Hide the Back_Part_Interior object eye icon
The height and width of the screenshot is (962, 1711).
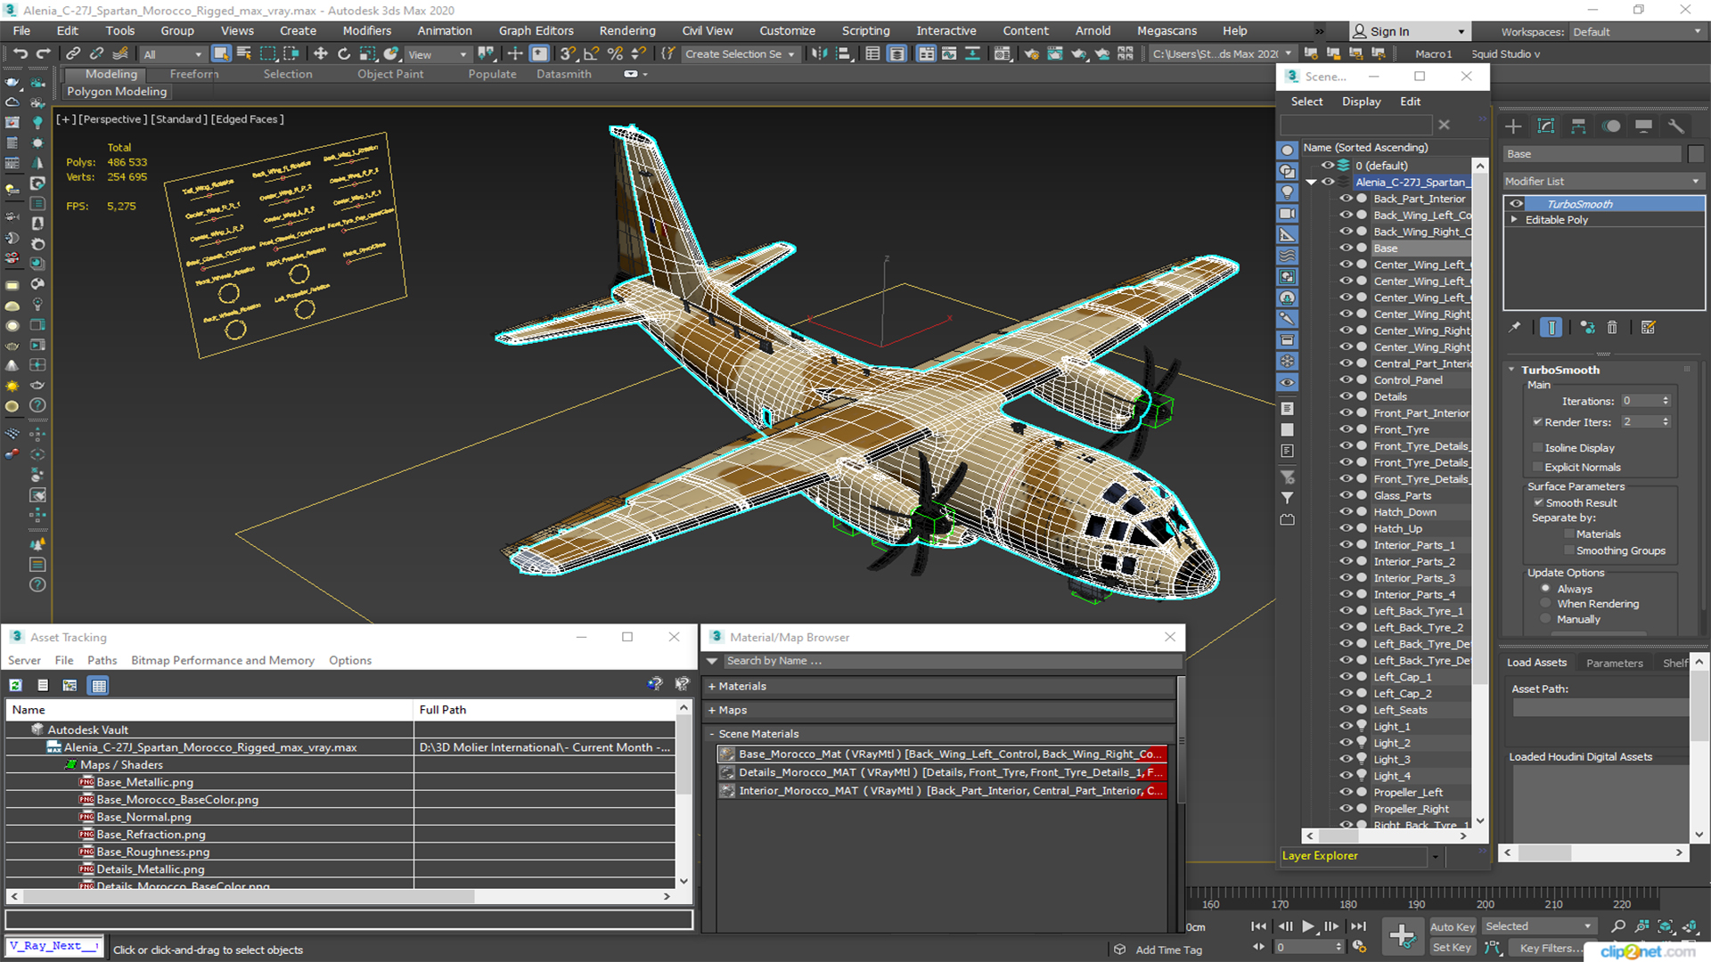point(1346,199)
